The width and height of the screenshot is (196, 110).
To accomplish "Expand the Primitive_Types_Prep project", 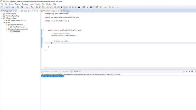I will point(2,16).
